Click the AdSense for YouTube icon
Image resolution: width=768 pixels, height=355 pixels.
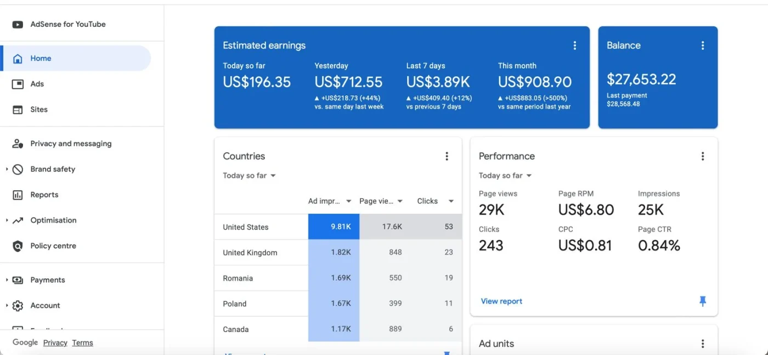tap(18, 24)
